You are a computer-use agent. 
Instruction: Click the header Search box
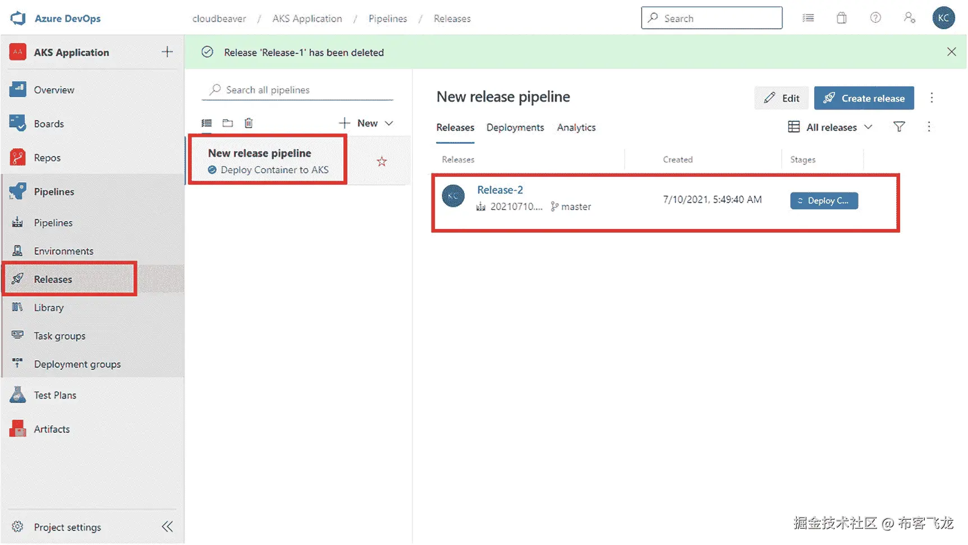coord(712,18)
